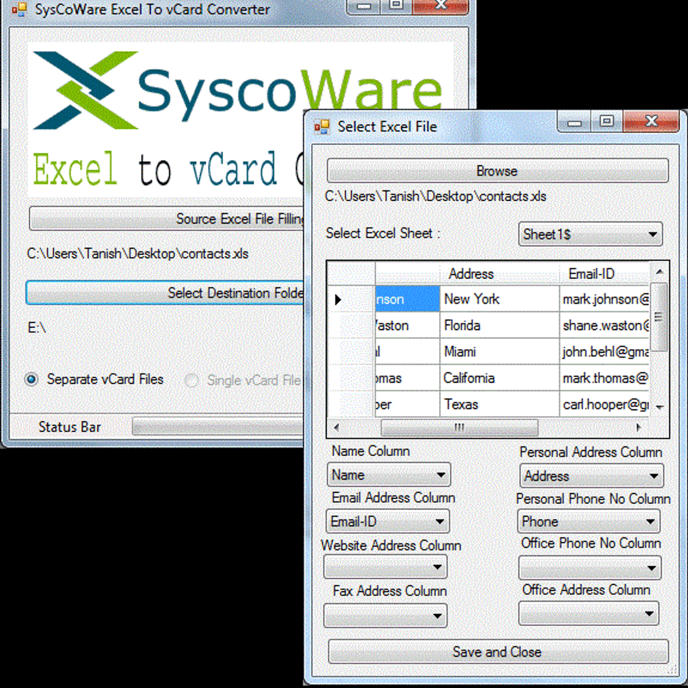Click the grid's vertical scrollbar thumb
Image resolution: width=688 pixels, height=688 pixels.
[659, 317]
